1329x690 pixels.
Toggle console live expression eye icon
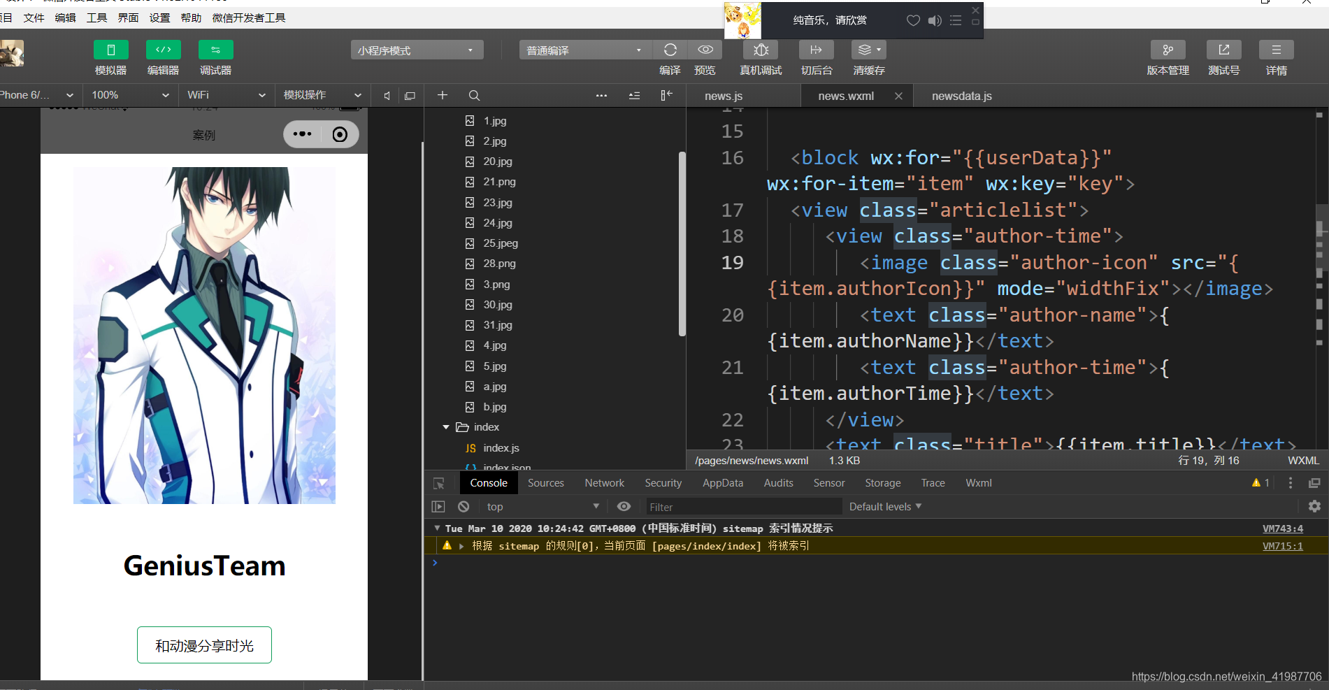pos(624,507)
